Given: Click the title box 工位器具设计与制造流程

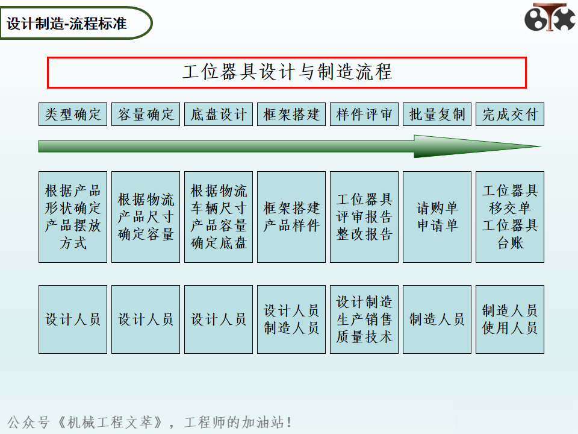Looking at the screenshot, I should click(x=287, y=72).
